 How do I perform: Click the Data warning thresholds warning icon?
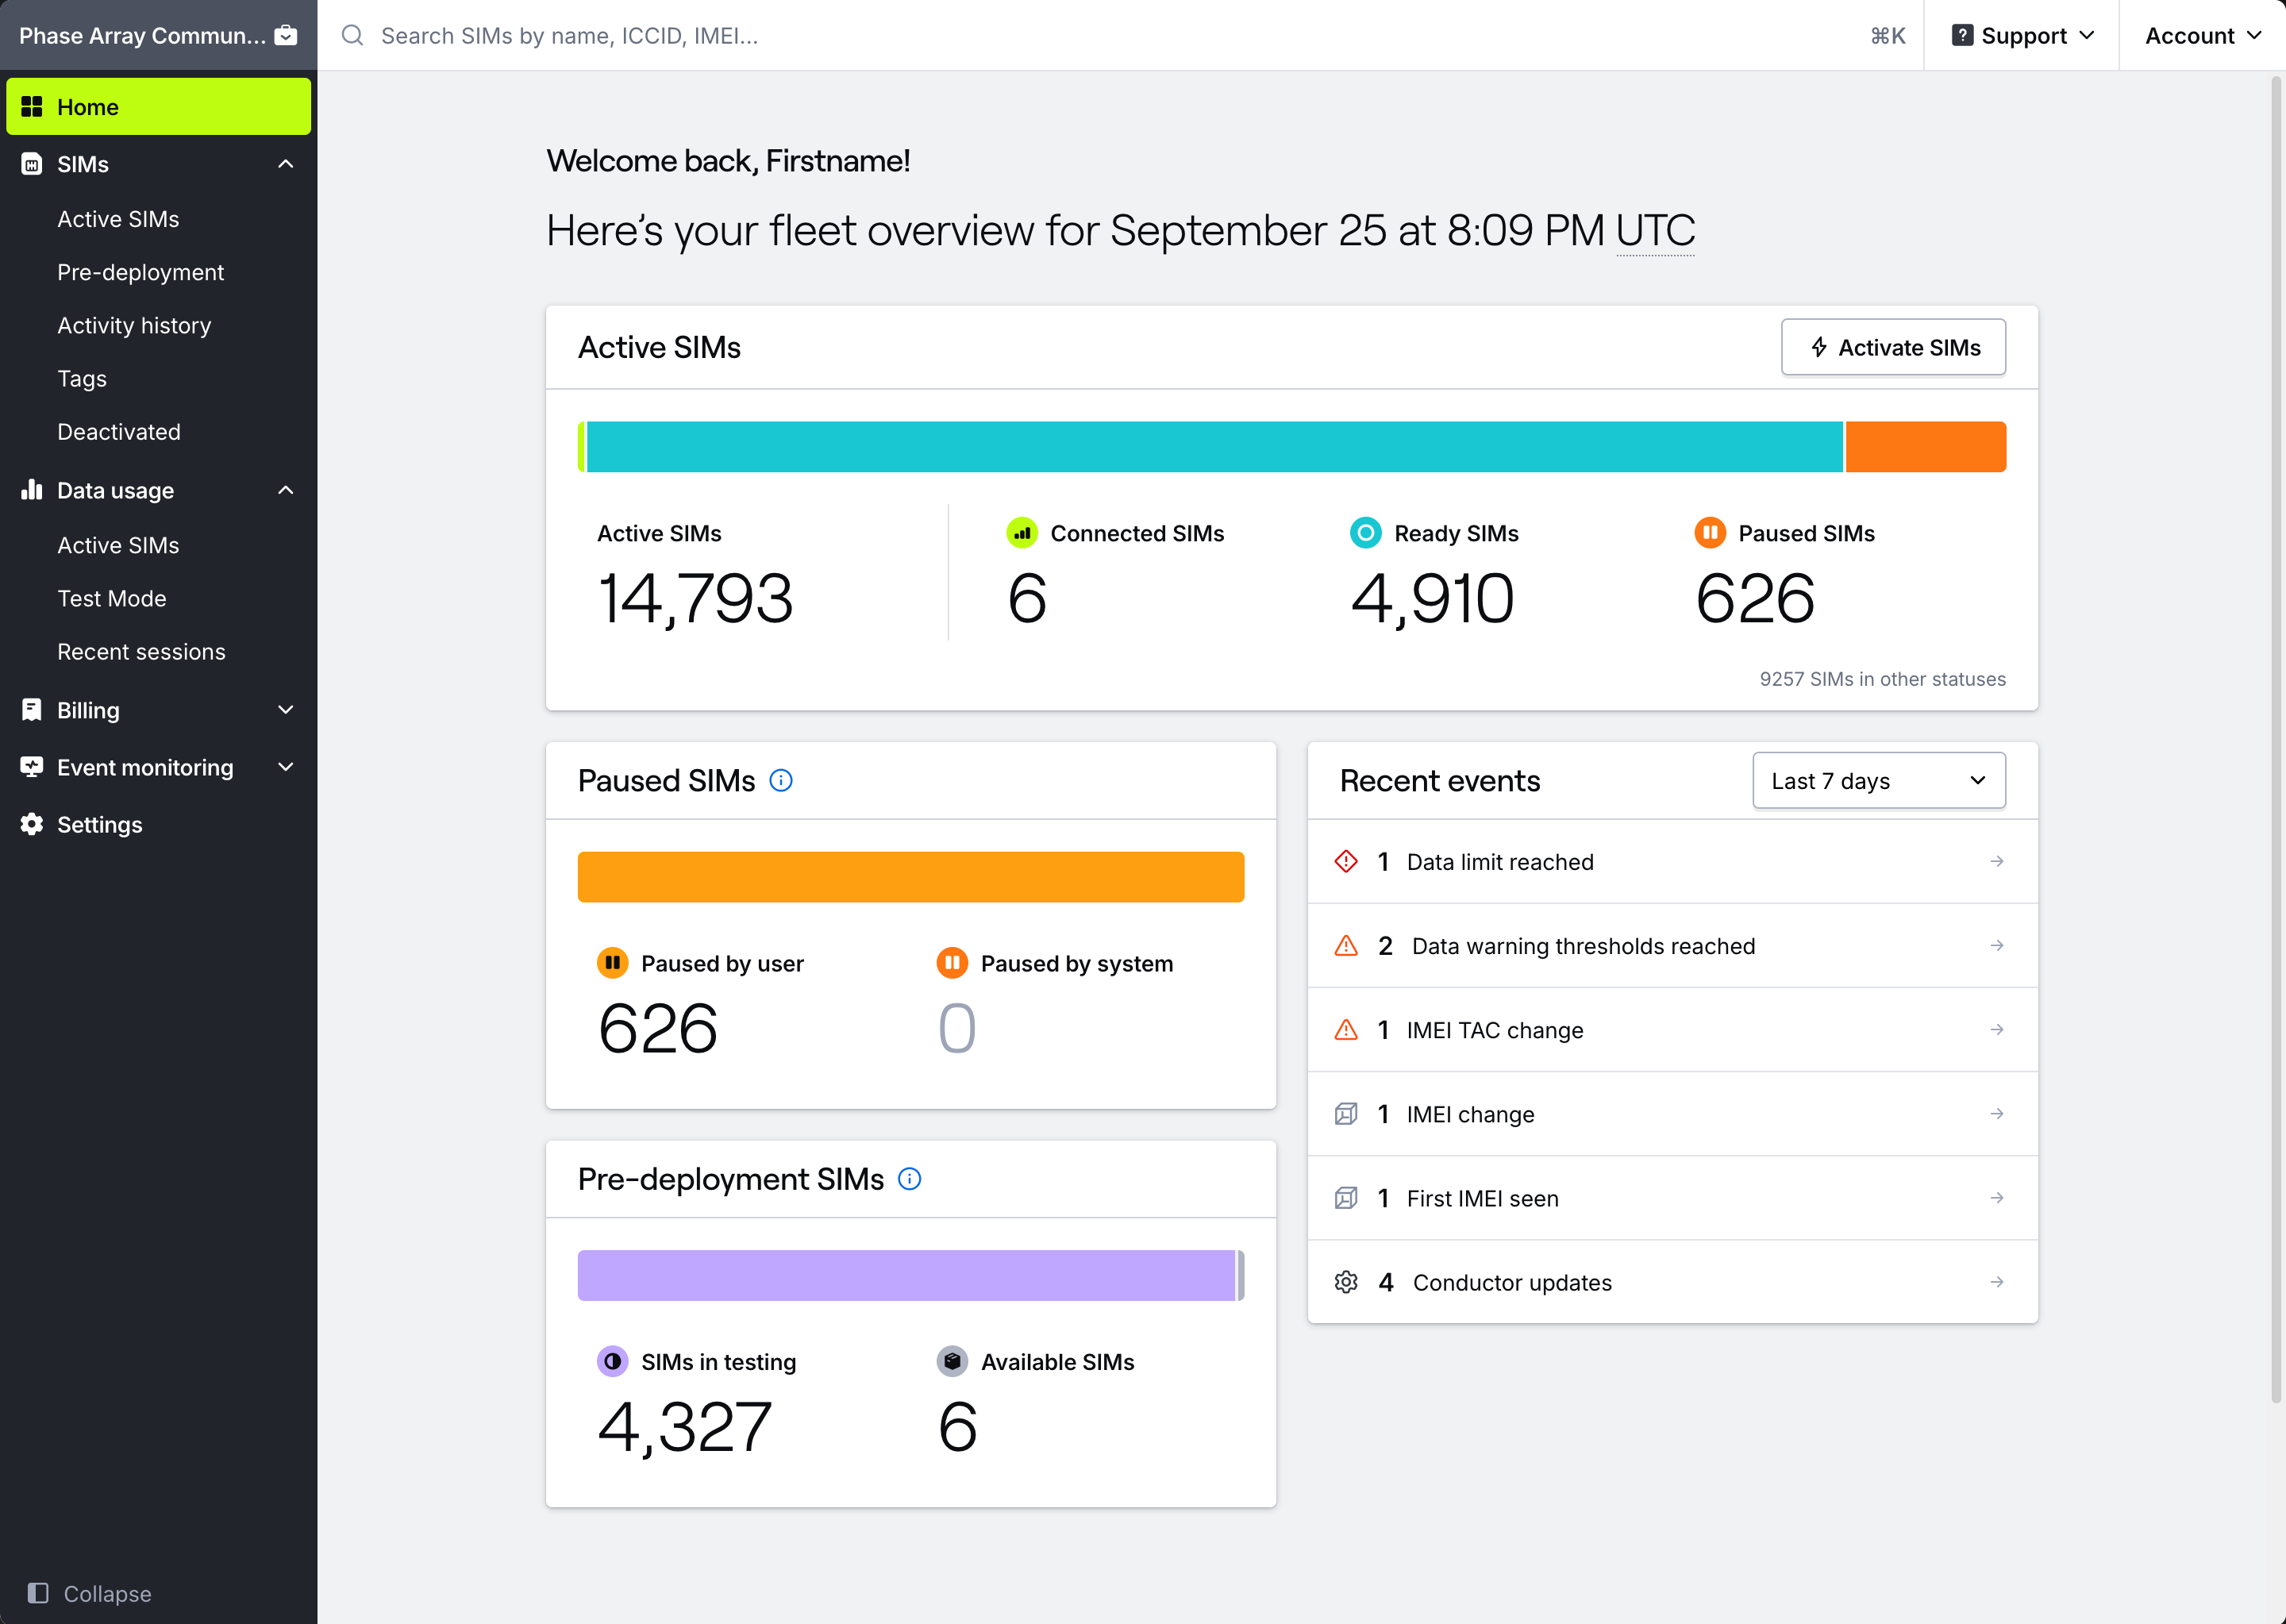(x=1346, y=945)
